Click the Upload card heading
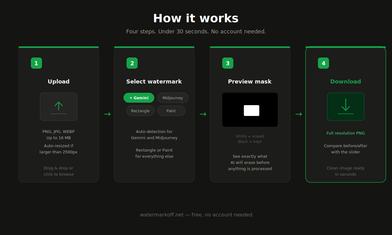Screen dimensions: 392x235 [x=59, y=82]
